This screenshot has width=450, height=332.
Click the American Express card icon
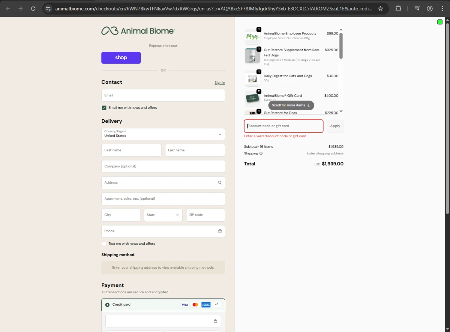(x=206, y=305)
